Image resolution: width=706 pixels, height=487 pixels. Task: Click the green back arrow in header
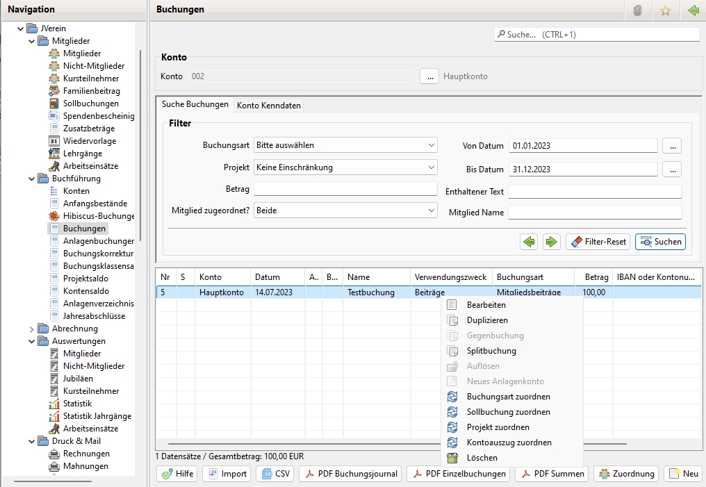693,10
